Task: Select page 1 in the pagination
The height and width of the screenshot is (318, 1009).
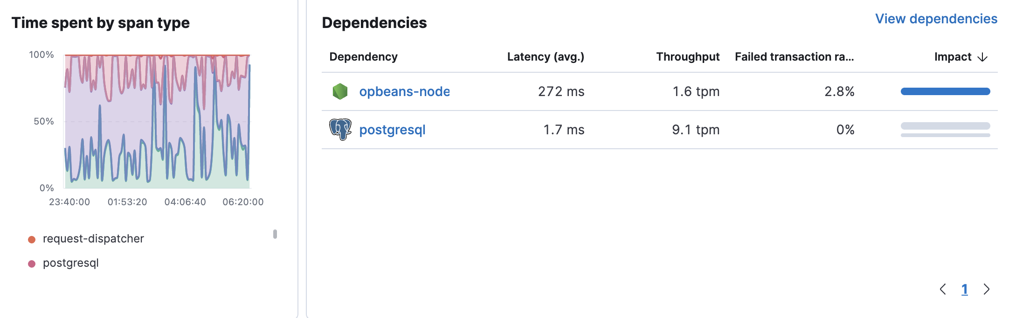Action: pyautogui.click(x=964, y=289)
